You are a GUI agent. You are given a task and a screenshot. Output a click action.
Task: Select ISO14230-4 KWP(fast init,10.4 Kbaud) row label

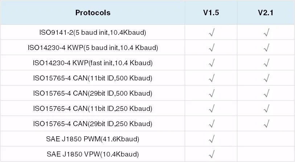[93, 63]
